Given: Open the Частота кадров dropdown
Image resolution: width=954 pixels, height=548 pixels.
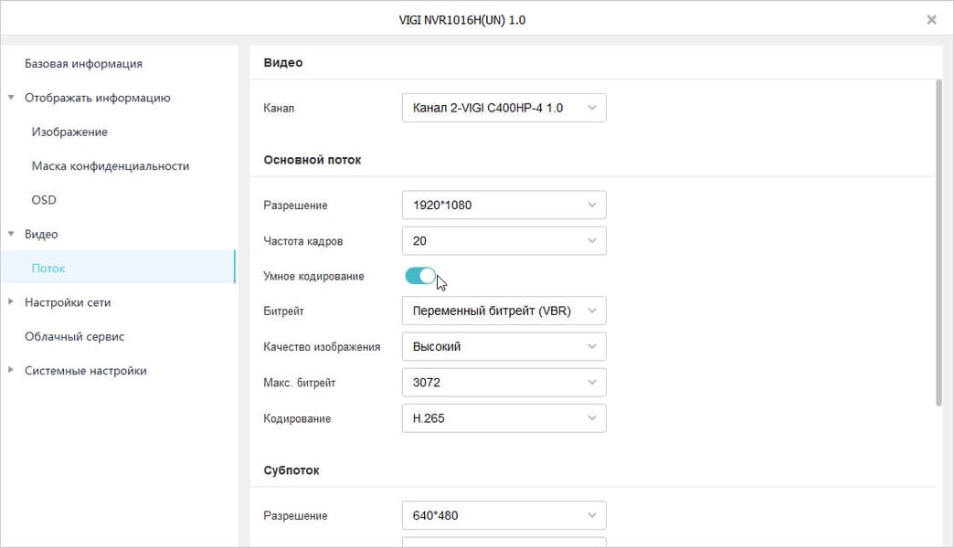Looking at the screenshot, I should tap(503, 240).
